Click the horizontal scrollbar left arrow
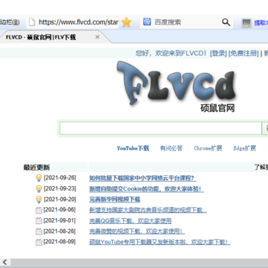 (x=5, y=262)
